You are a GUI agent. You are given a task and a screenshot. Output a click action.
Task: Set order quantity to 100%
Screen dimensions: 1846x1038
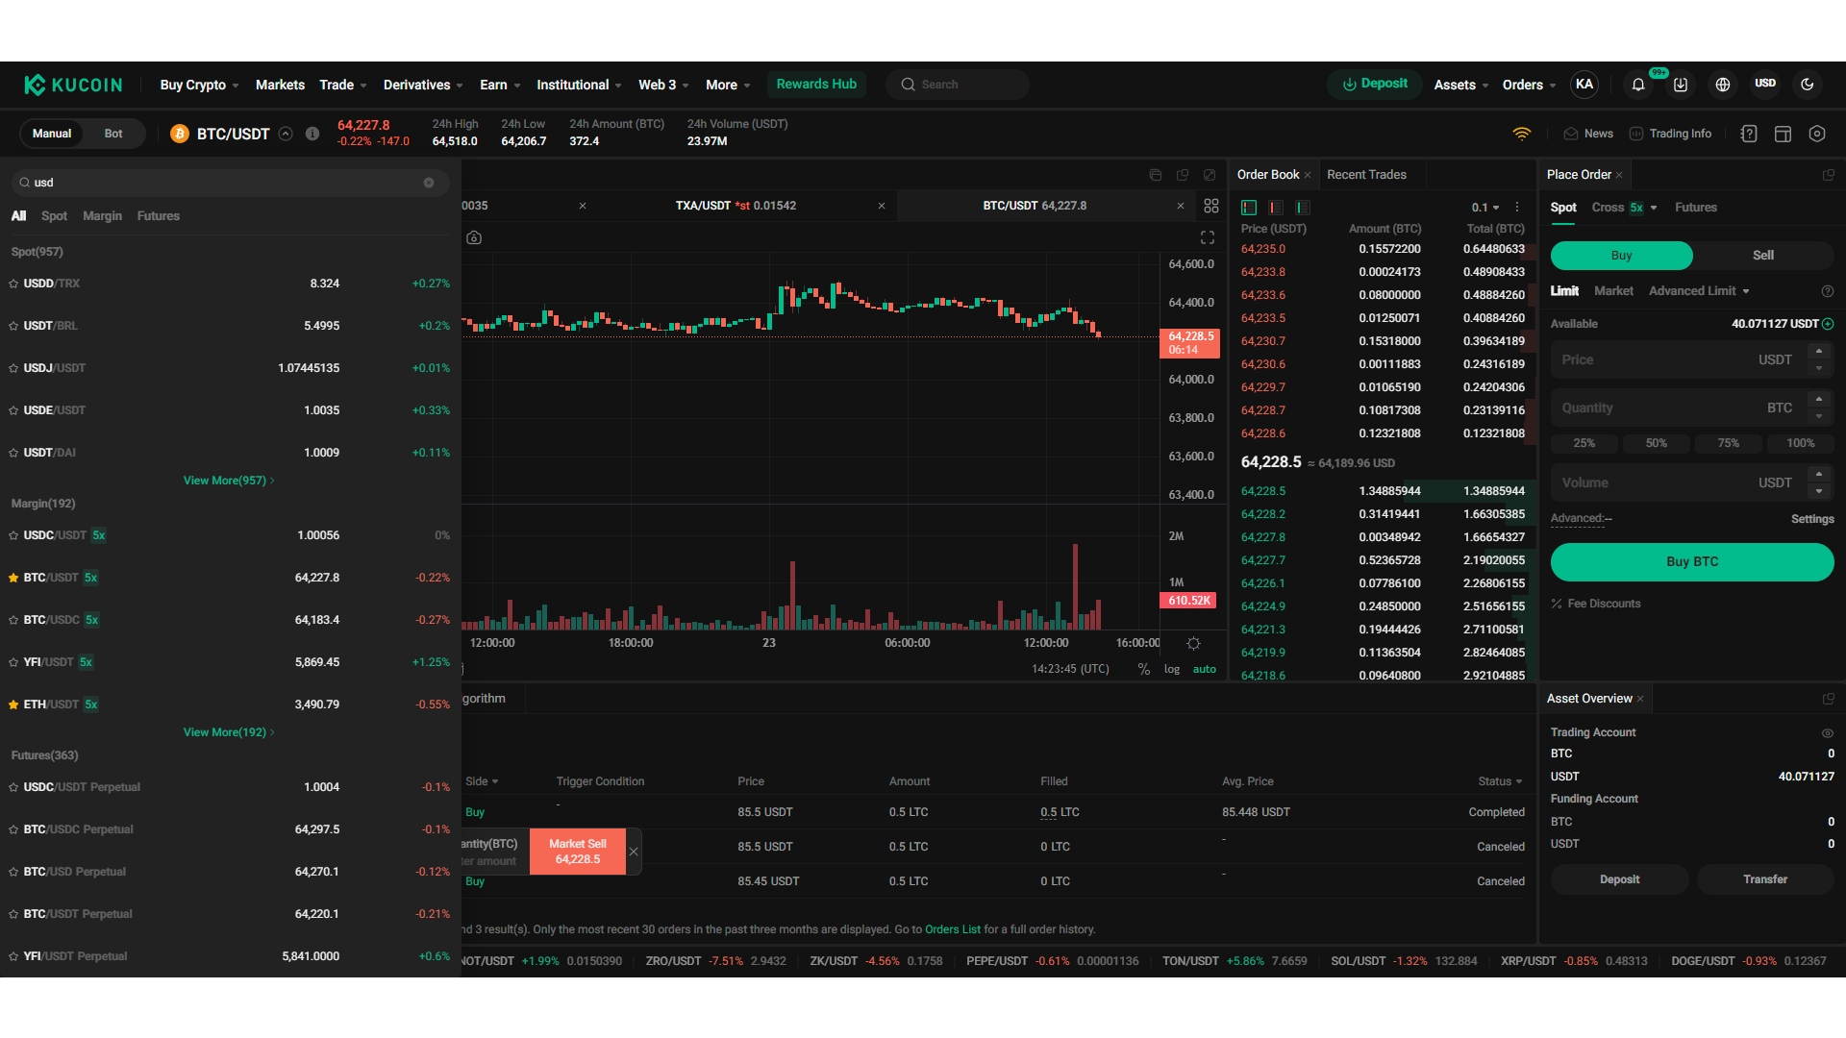1801,443
